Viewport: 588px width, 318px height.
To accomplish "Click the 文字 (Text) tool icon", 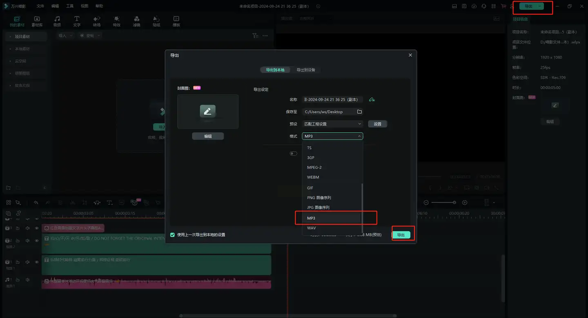I will click(77, 21).
